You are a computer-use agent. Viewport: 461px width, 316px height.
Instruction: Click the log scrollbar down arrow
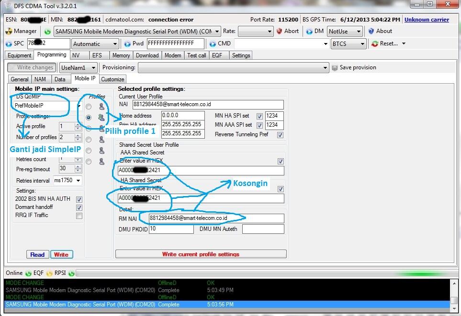[454, 309]
